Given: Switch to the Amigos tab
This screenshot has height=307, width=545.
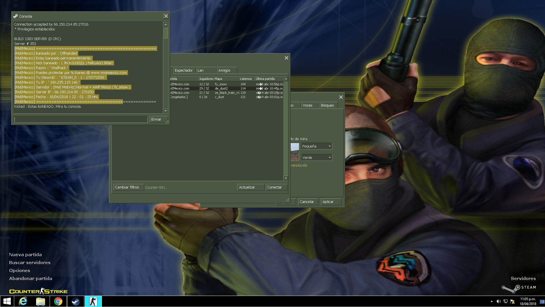Looking at the screenshot, I should pos(227,70).
